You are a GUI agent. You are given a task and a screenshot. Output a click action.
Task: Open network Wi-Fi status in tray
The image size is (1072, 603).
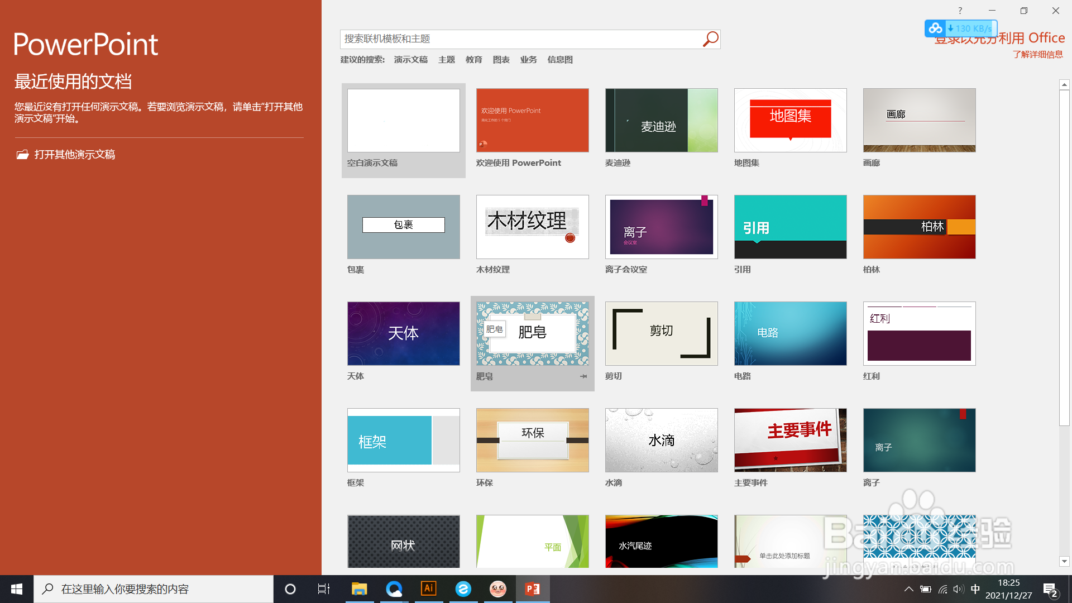click(x=943, y=589)
